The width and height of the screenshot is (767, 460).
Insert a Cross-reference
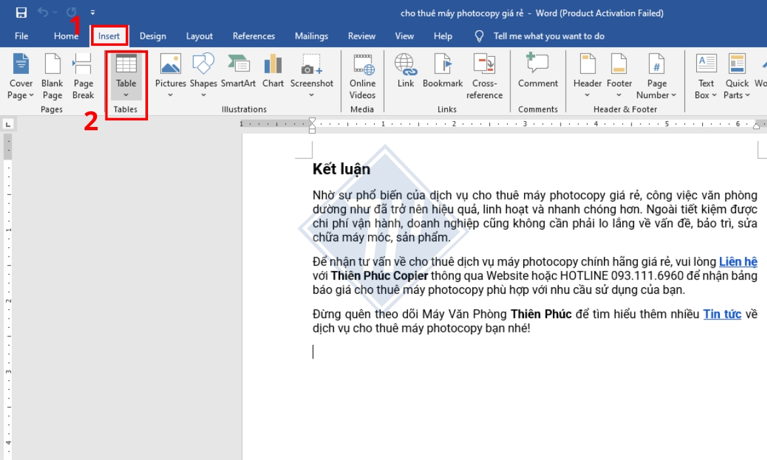485,76
